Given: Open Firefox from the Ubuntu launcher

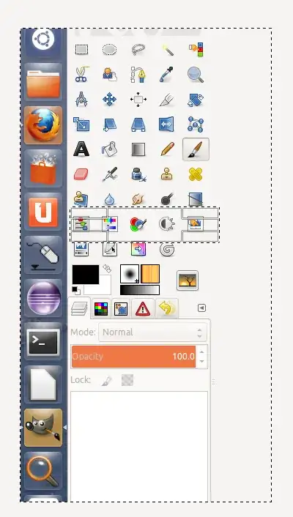Looking at the screenshot, I should coord(43,125).
